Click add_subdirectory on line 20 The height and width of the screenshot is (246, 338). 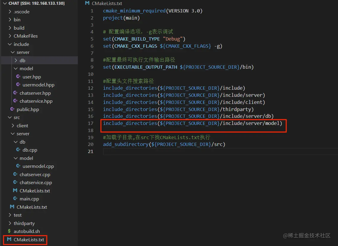[126, 144]
